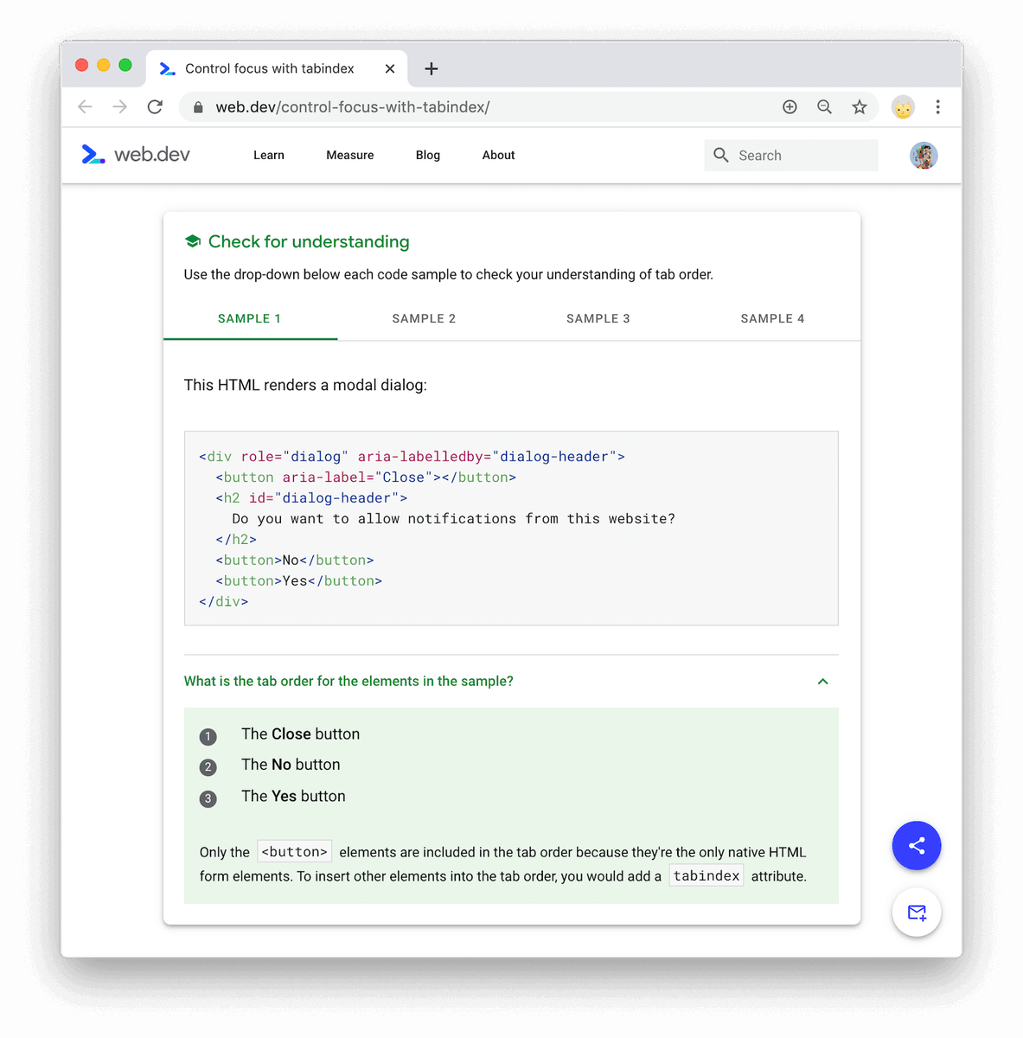Click the install plus-circle icon in the address bar
The image size is (1023, 1038).
pos(790,106)
